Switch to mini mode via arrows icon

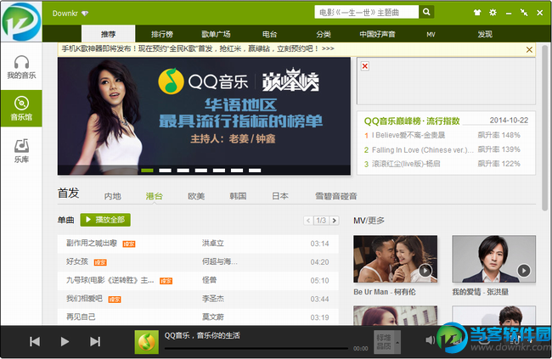pos(524,13)
